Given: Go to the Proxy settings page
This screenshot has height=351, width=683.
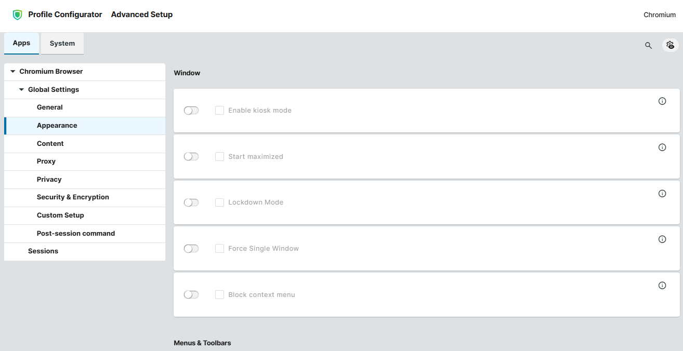Looking at the screenshot, I should (x=46, y=161).
